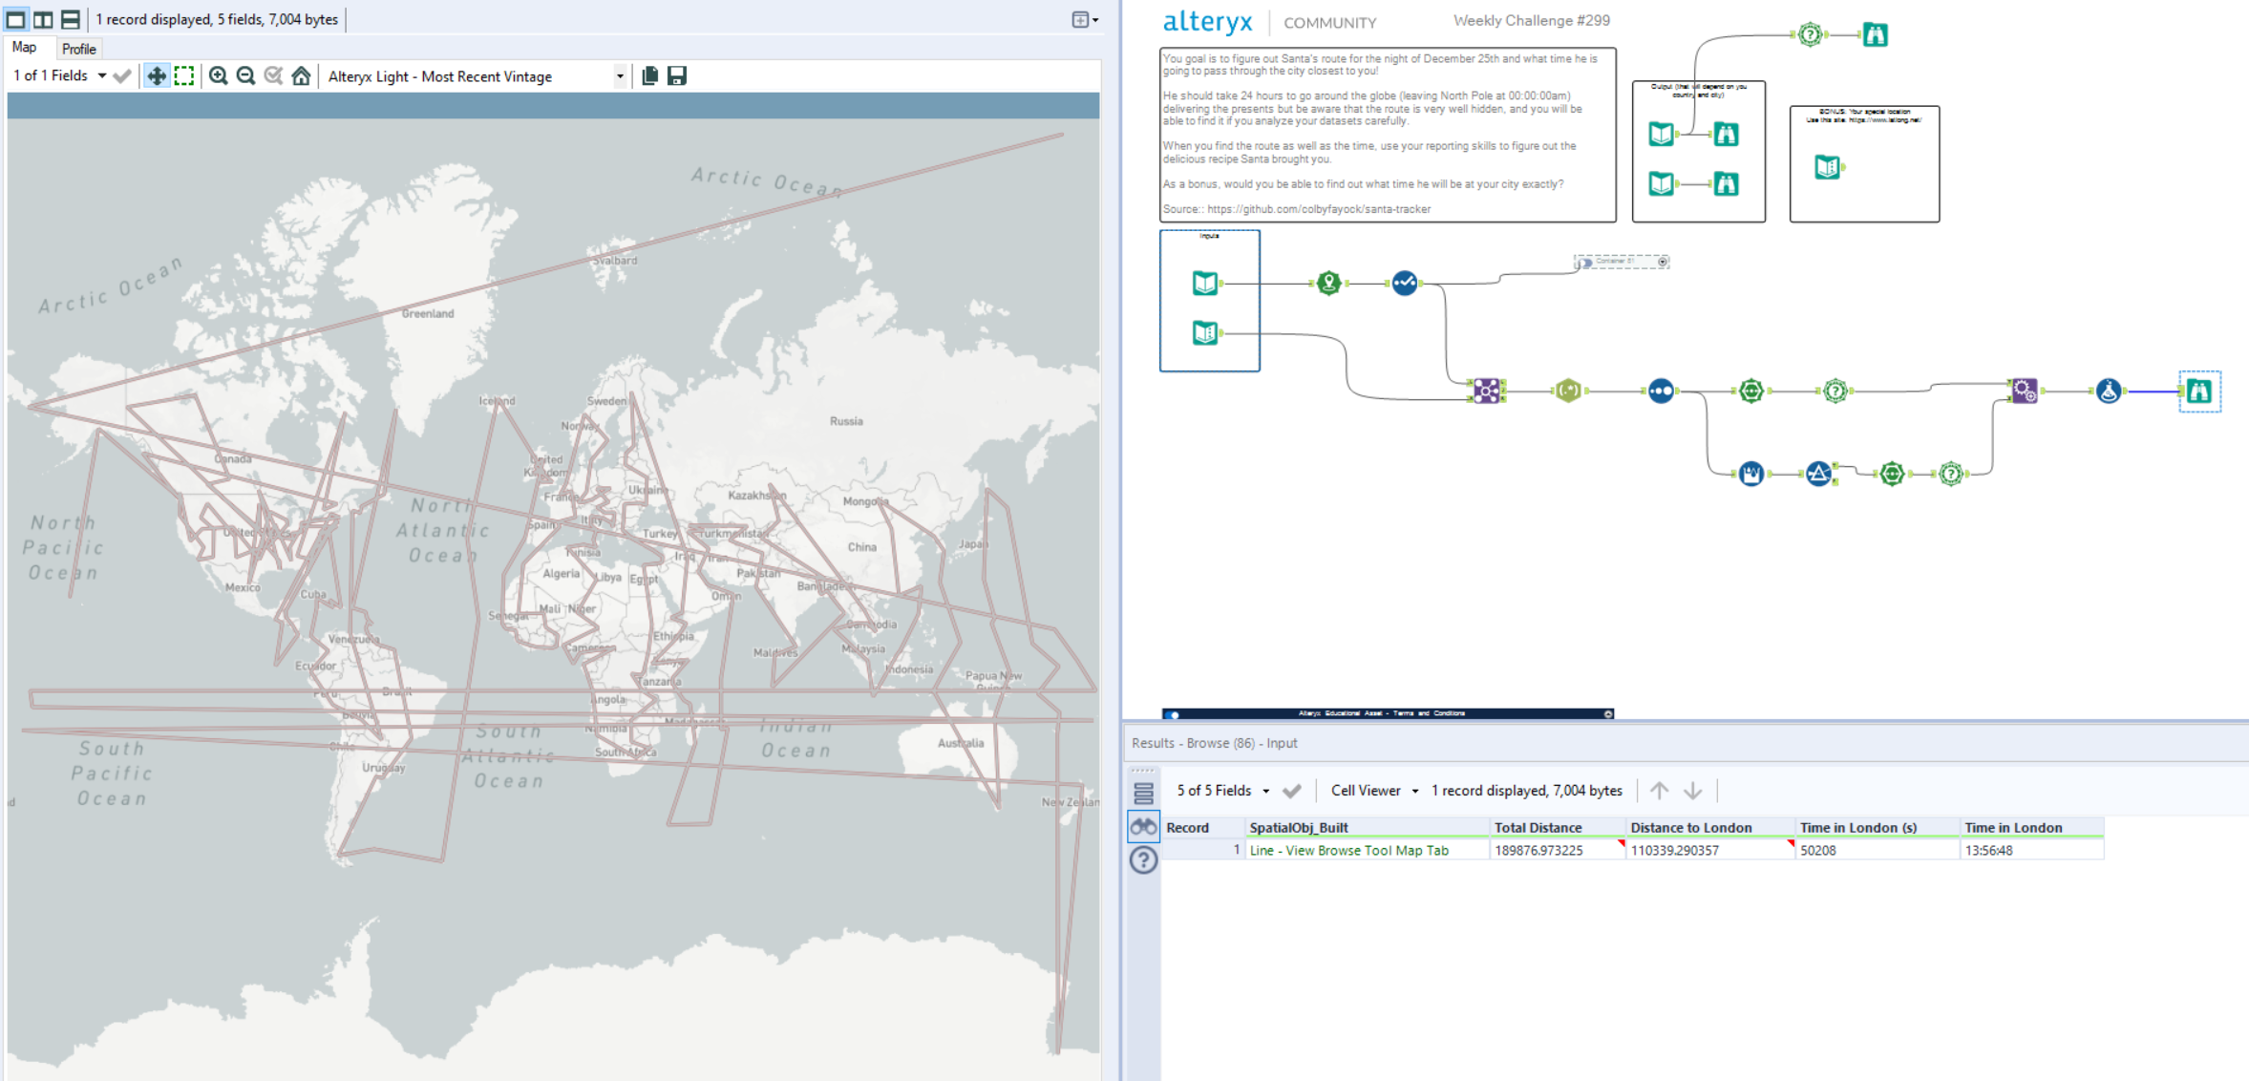Select stacked top-bottom split view icon
This screenshot has height=1081, width=2249.
coord(71,19)
